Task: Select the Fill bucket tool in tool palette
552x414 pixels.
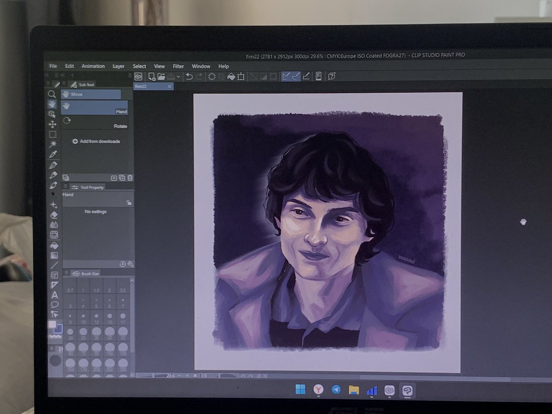Action: click(54, 245)
